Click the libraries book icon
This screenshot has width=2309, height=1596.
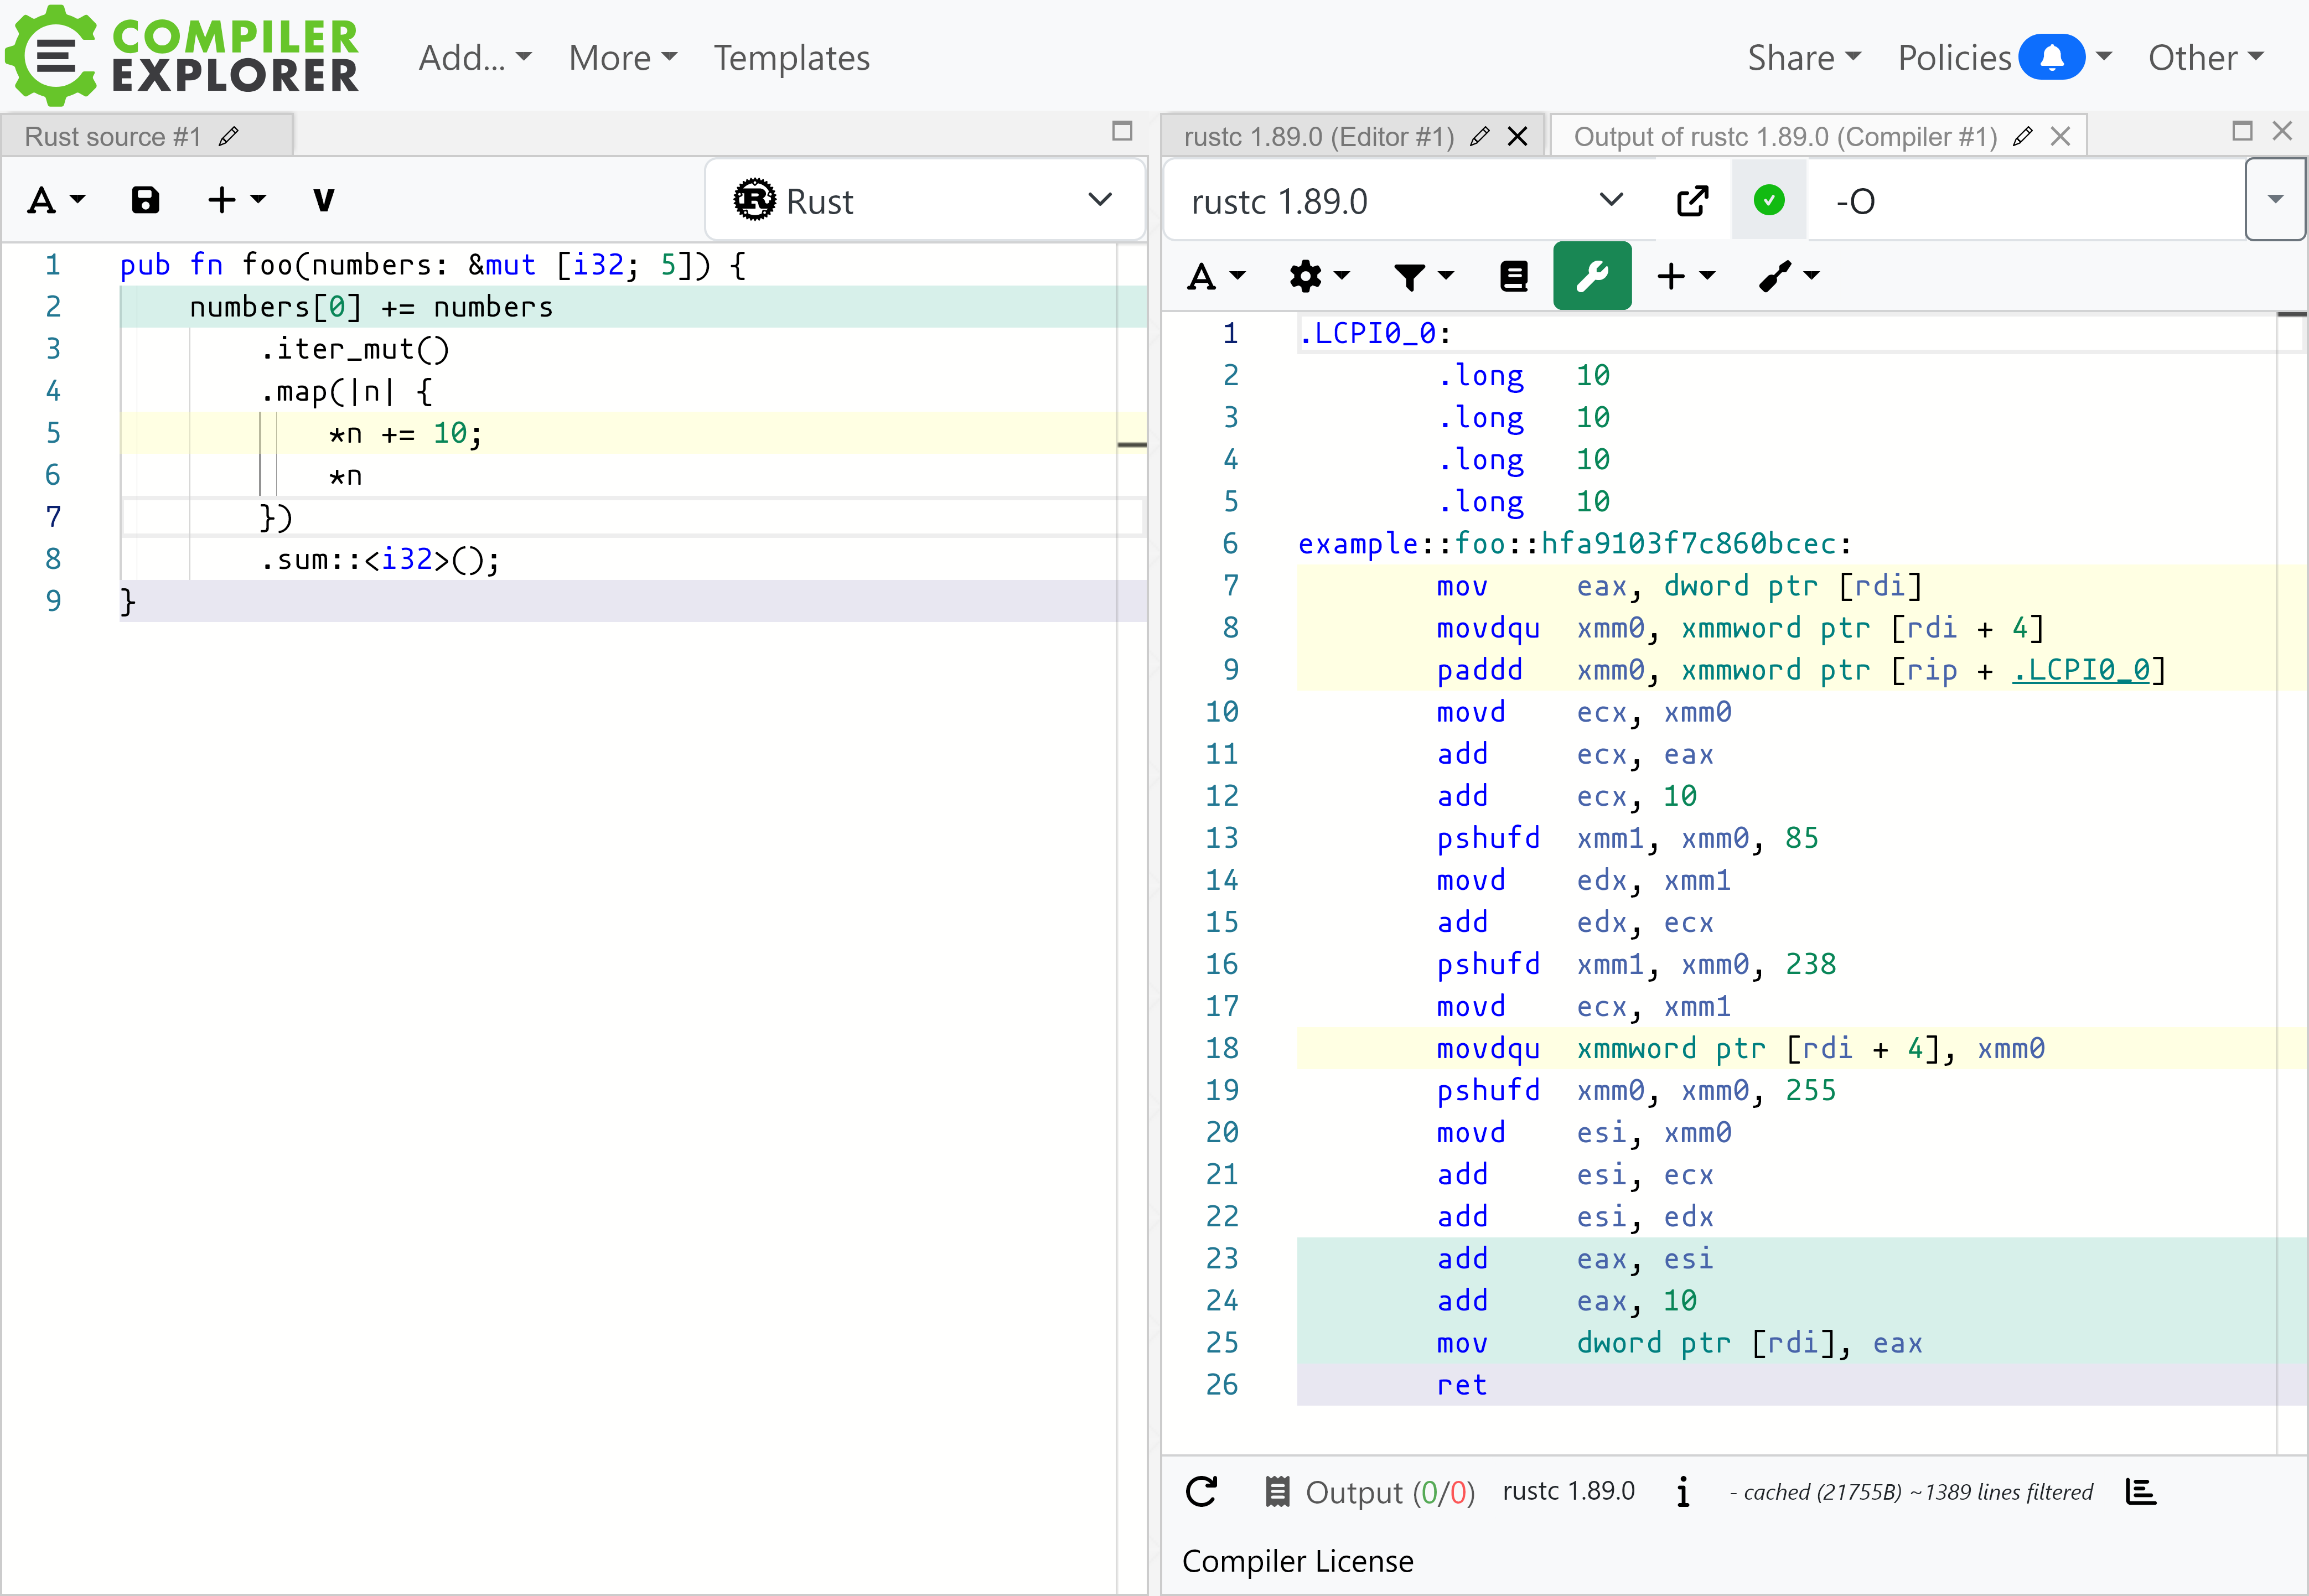tap(1513, 276)
